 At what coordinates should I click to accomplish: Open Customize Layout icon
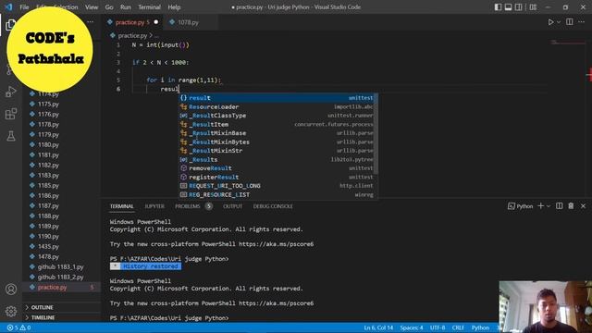[x=533, y=6]
